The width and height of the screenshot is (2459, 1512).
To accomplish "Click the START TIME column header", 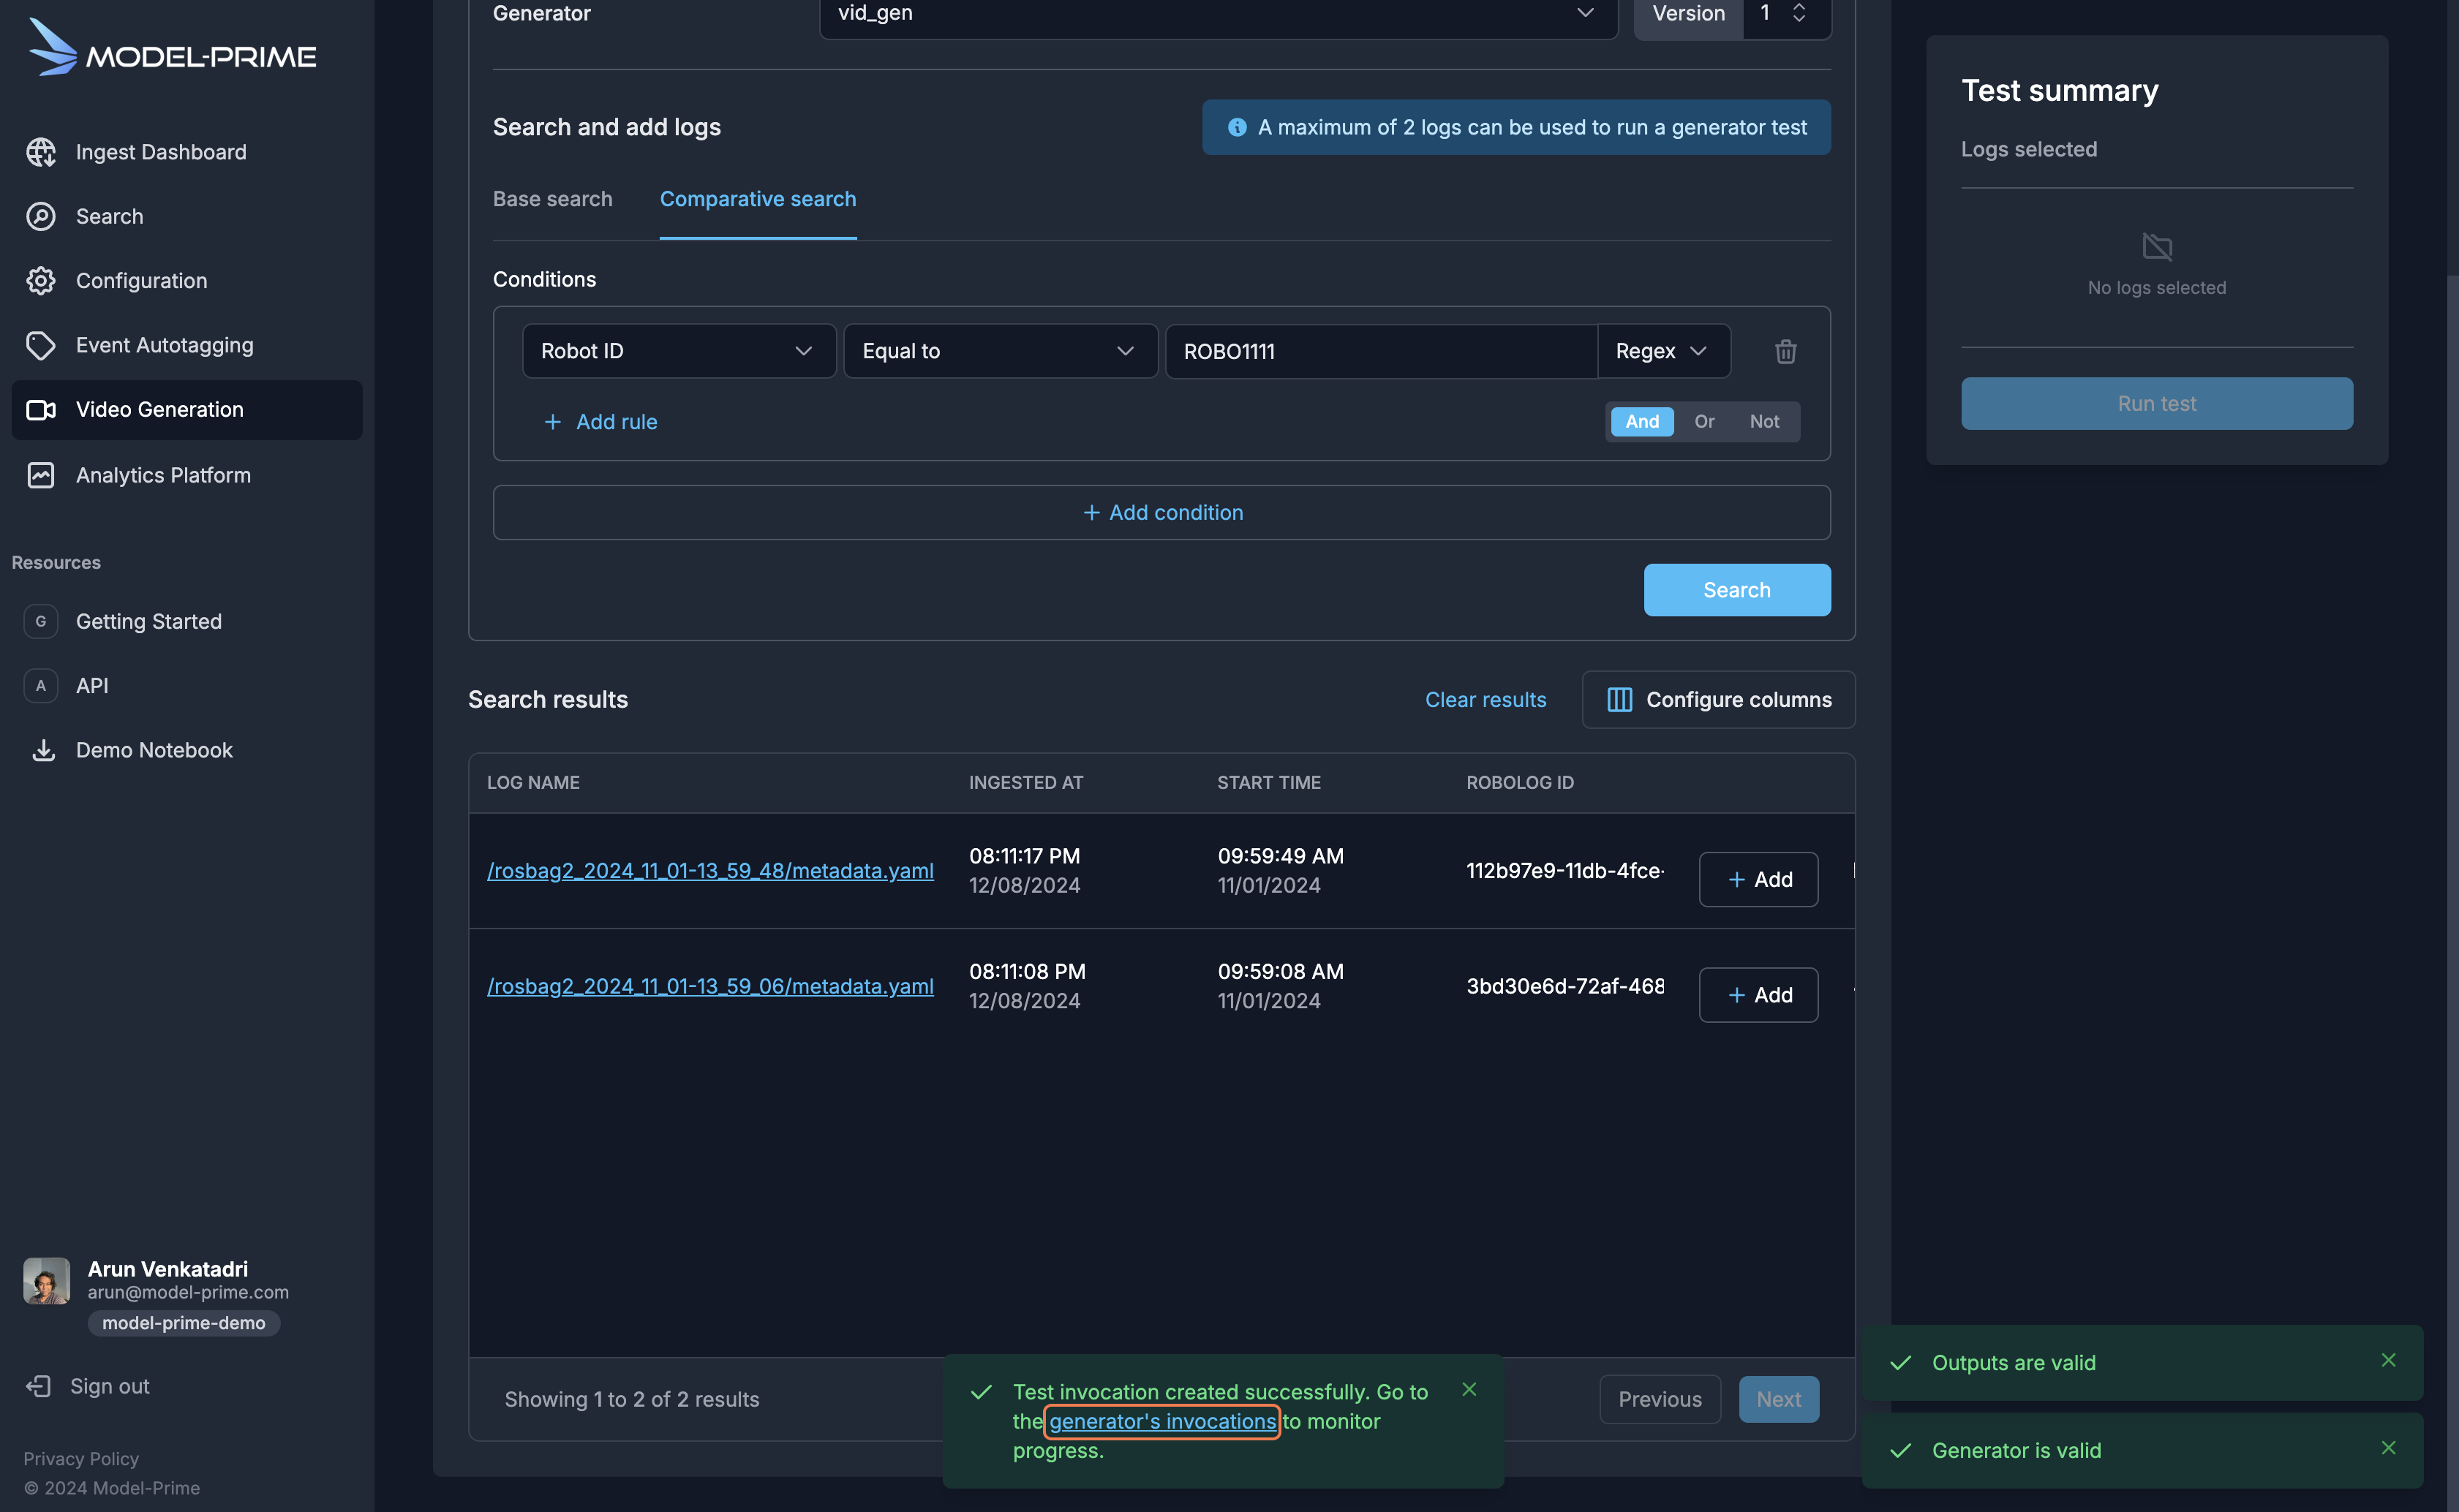I will click(1268, 783).
